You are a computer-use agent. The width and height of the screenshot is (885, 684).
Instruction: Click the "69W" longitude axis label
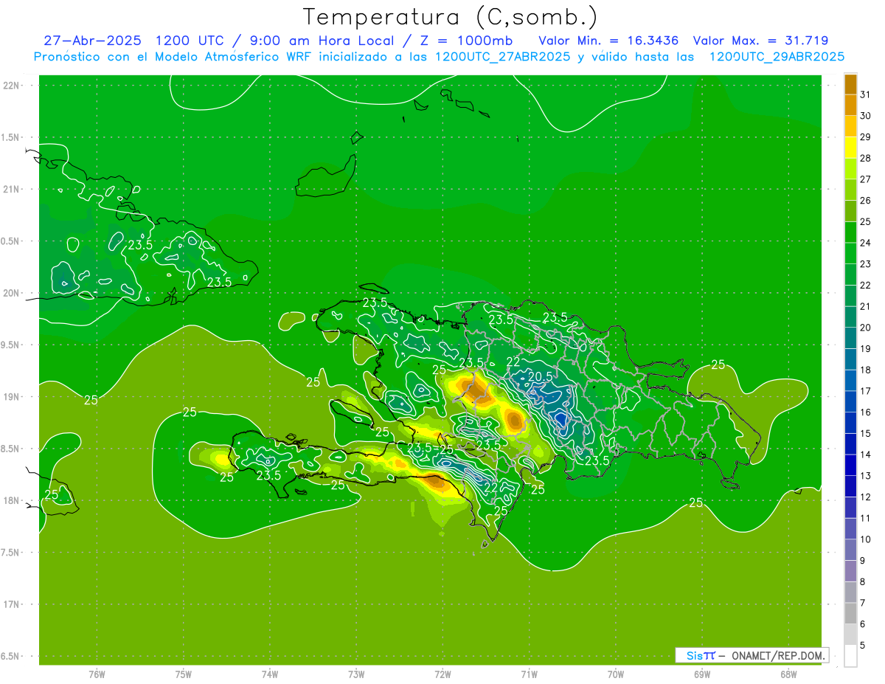pyautogui.click(x=702, y=674)
